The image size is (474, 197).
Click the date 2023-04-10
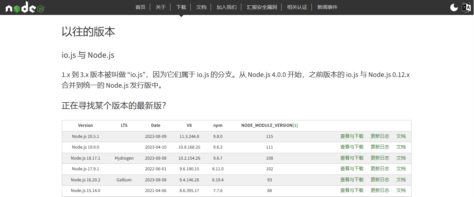tap(156, 147)
